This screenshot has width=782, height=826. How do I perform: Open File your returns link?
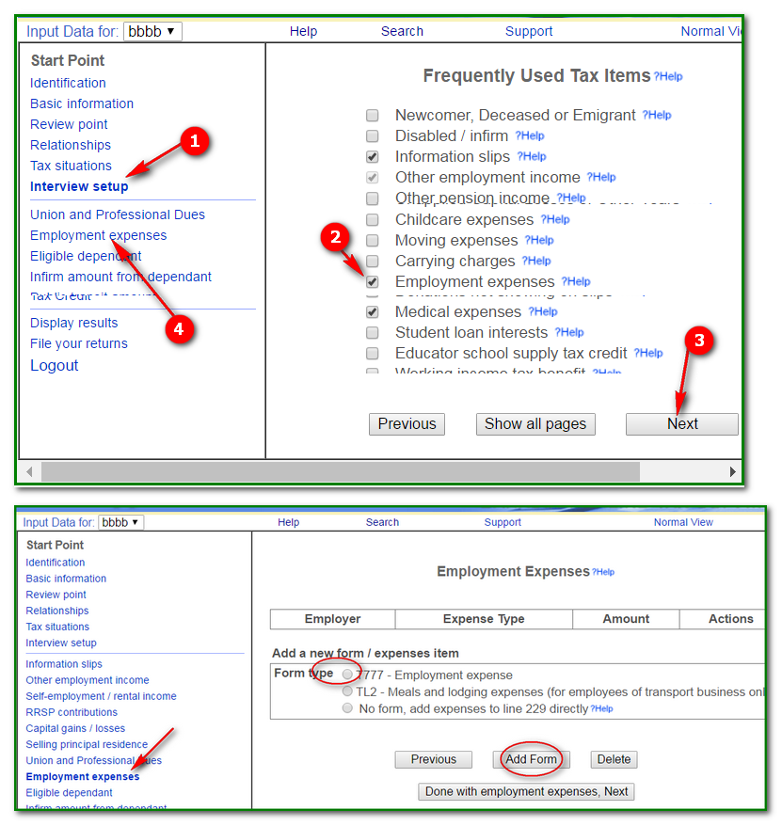click(79, 343)
